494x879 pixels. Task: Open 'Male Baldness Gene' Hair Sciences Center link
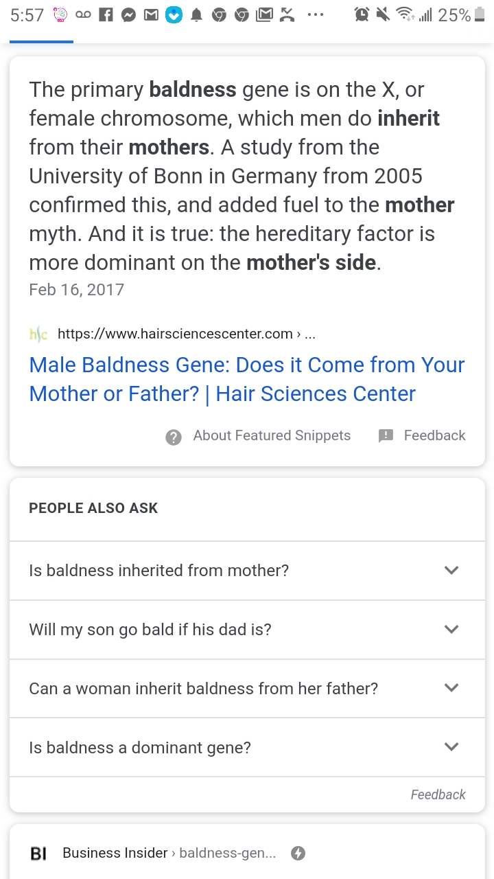247,379
